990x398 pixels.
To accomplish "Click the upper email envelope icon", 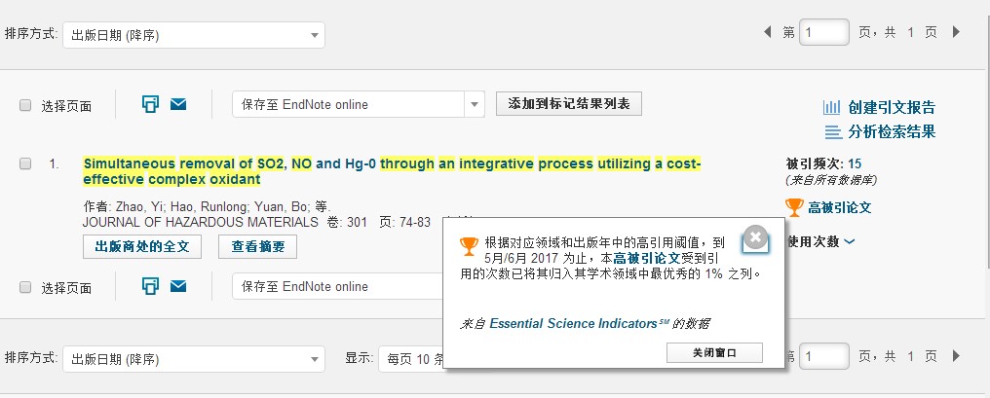I will tap(178, 104).
